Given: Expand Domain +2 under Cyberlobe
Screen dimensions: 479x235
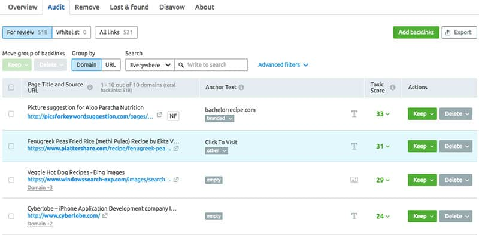Looking at the screenshot, I should (x=40, y=224).
